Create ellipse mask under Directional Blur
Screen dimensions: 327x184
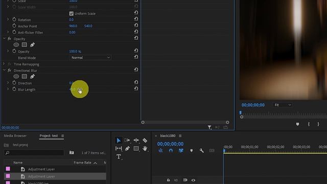(16, 77)
